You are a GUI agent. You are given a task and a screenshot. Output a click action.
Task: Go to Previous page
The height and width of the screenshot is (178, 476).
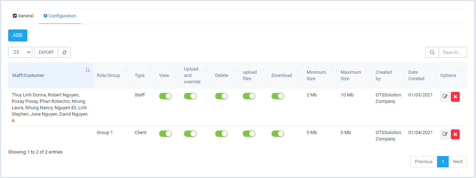pyautogui.click(x=424, y=162)
